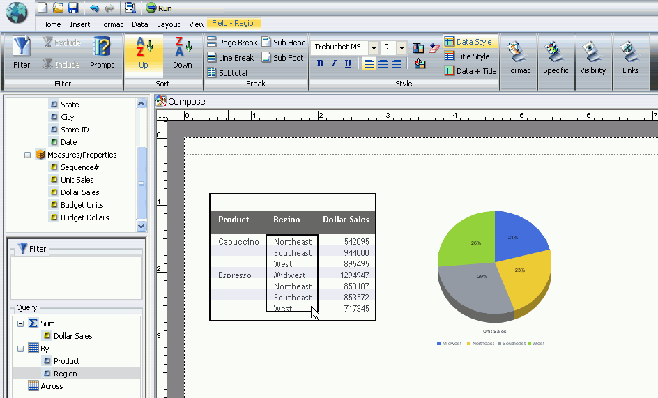The width and height of the screenshot is (658, 398).
Task: Open a file with the folder icon
Action: click(57, 8)
